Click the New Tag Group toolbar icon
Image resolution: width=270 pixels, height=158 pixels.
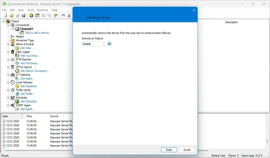click(43, 16)
